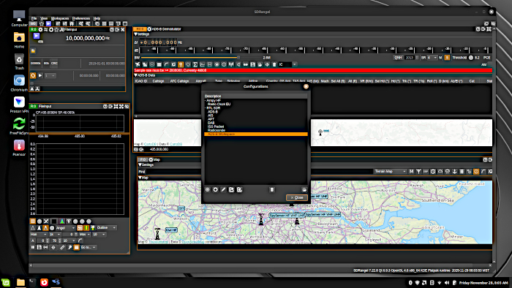Image resolution: width=512 pixels, height=288 pixels.
Task: Click the file position slider in FileInput
Action: (78, 83)
